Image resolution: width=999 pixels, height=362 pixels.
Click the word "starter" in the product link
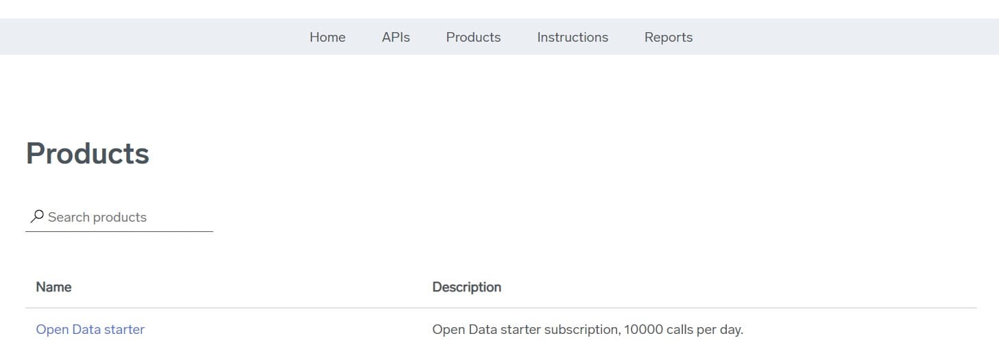125,329
